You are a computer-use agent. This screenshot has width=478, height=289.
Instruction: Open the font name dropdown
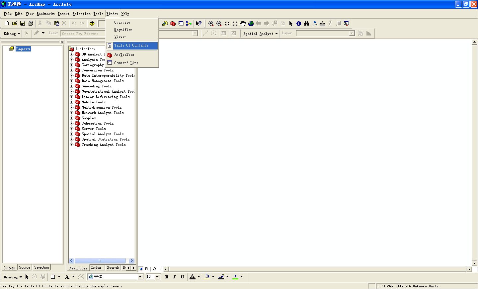click(x=140, y=277)
